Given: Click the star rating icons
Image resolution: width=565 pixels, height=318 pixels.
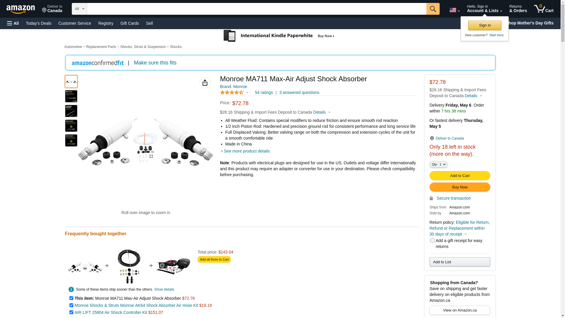Looking at the screenshot, I should tap(232, 92).
